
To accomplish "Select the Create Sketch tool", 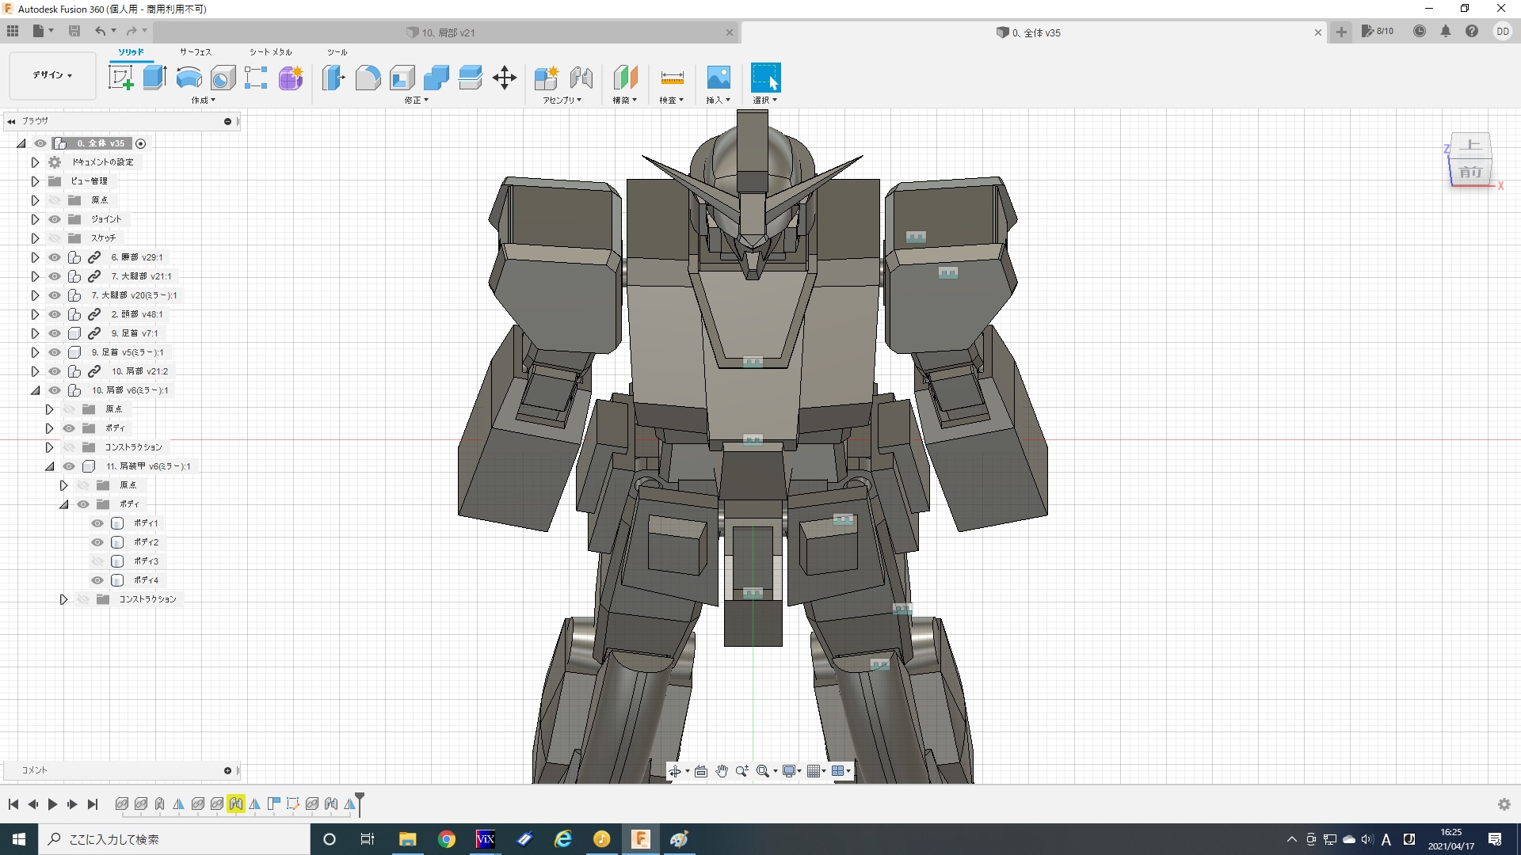I will pos(120,78).
